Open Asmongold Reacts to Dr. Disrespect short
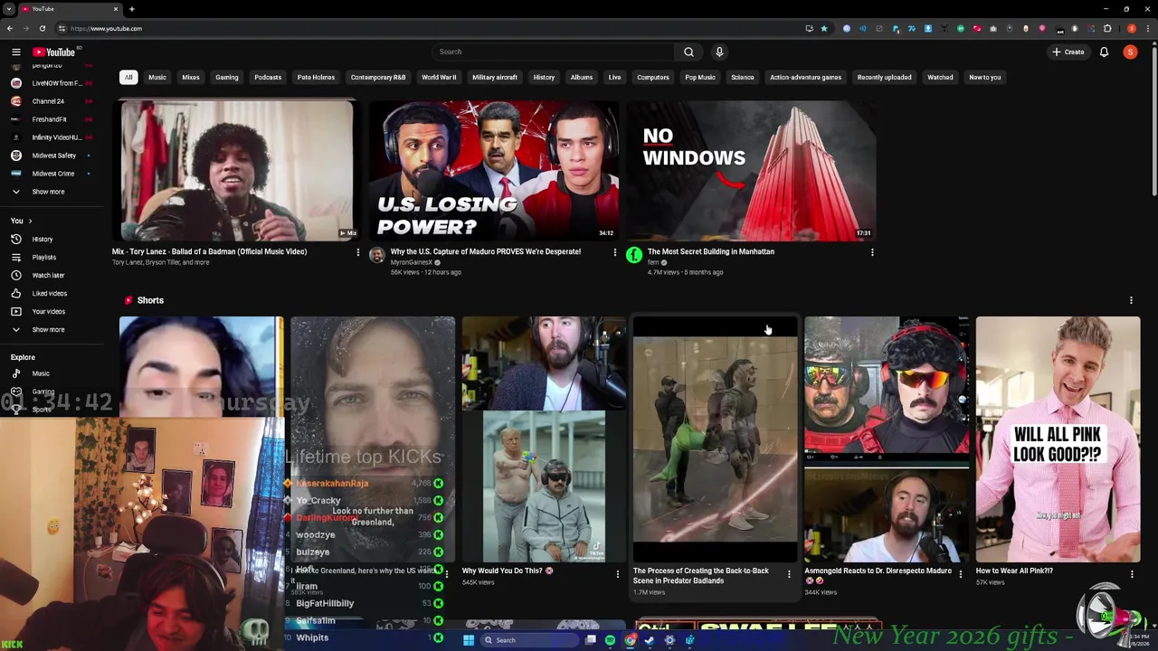The image size is (1158, 651). tap(887, 439)
